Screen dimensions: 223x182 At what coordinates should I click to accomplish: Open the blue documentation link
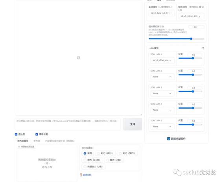pos(87,175)
